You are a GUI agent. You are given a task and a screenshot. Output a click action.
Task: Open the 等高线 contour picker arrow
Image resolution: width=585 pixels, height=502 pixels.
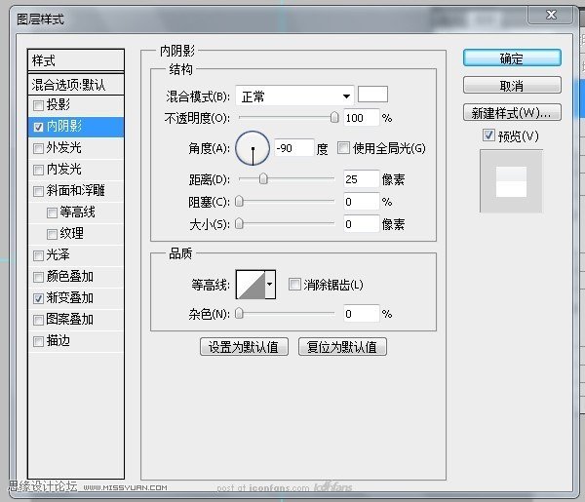pos(270,285)
